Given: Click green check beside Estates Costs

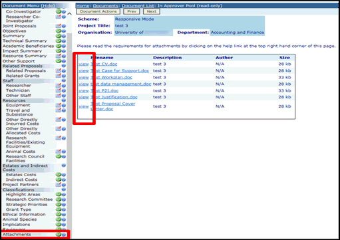Looking at the screenshot, I should coord(59,175).
